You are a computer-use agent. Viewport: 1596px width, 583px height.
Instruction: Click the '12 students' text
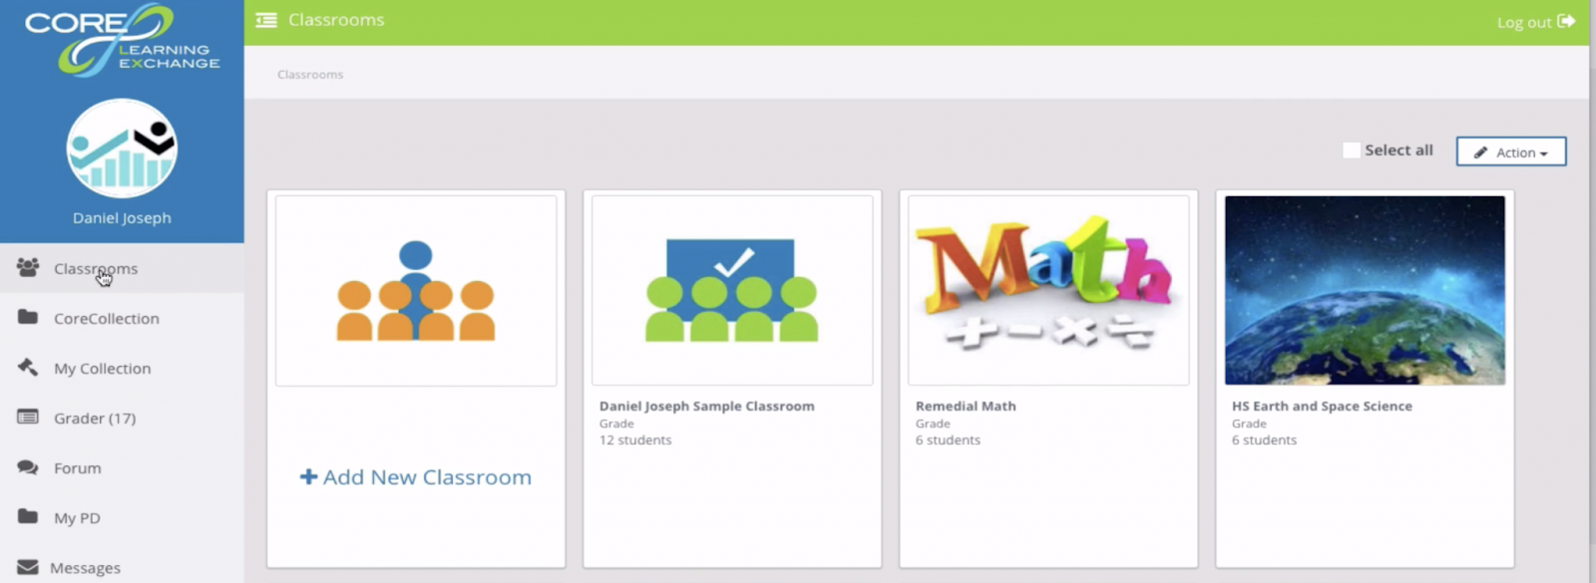[635, 439]
